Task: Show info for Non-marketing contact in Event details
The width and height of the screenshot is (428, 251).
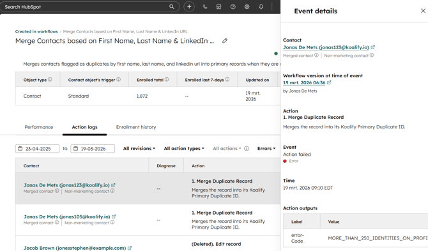Action: pos(372,55)
